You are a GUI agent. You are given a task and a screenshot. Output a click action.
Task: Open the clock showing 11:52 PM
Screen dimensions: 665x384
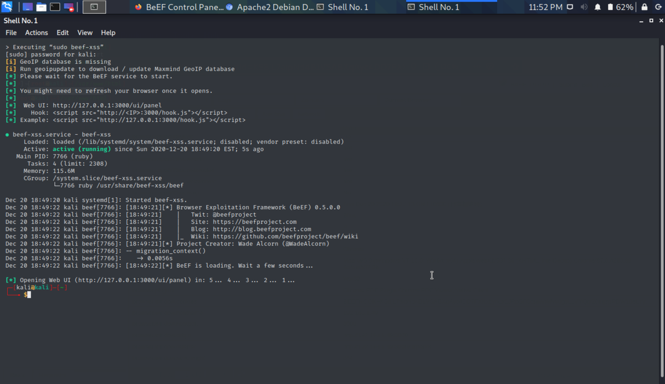545,7
